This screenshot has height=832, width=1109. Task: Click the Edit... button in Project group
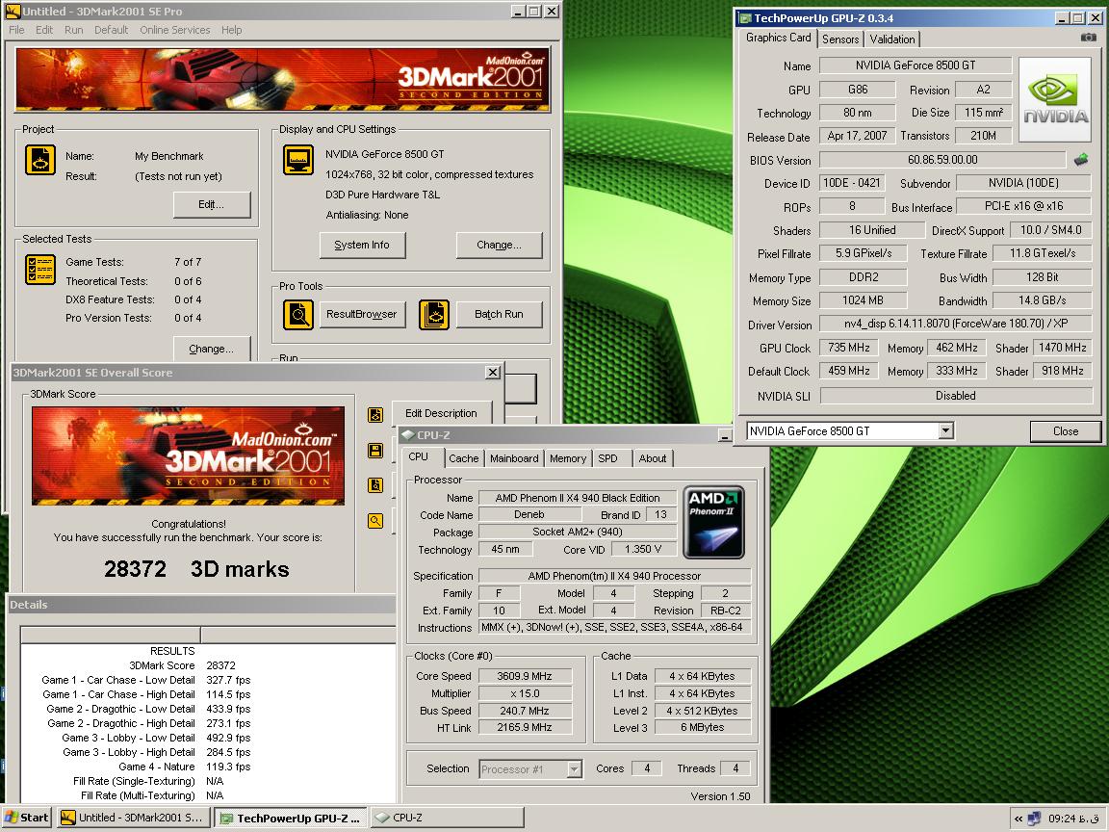pos(212,204)
